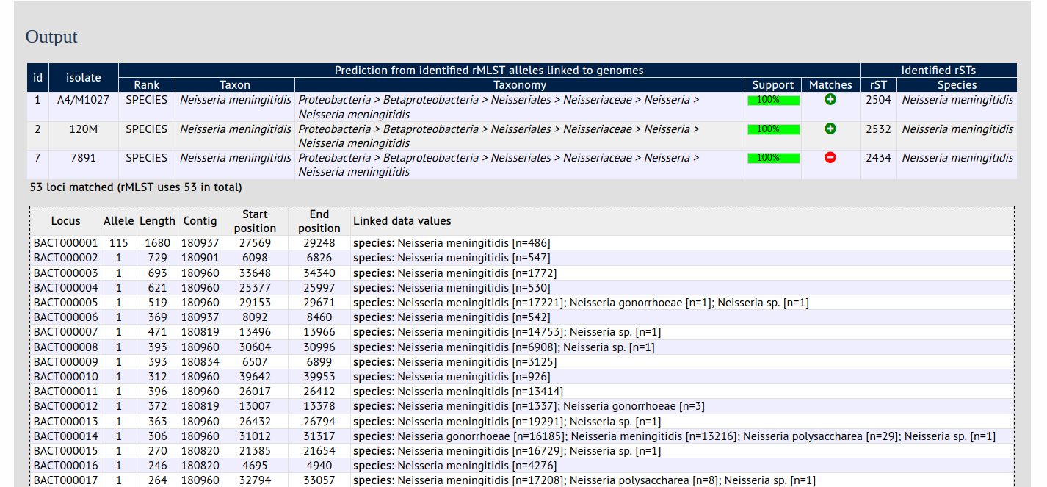Click the Output section heading
The width and height of the screenshot is (1047, 487).
51,37
